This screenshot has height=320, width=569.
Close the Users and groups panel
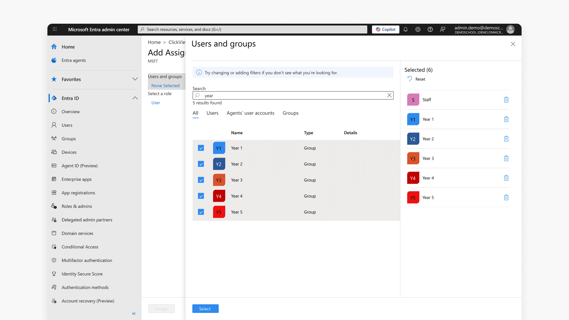click(513, 44)
